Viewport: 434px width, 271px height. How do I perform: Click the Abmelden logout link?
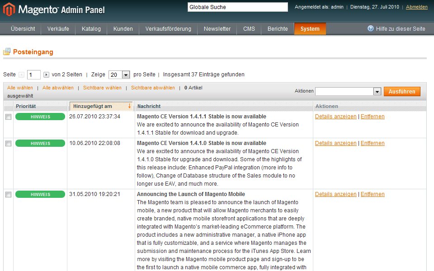click(416, 7)
